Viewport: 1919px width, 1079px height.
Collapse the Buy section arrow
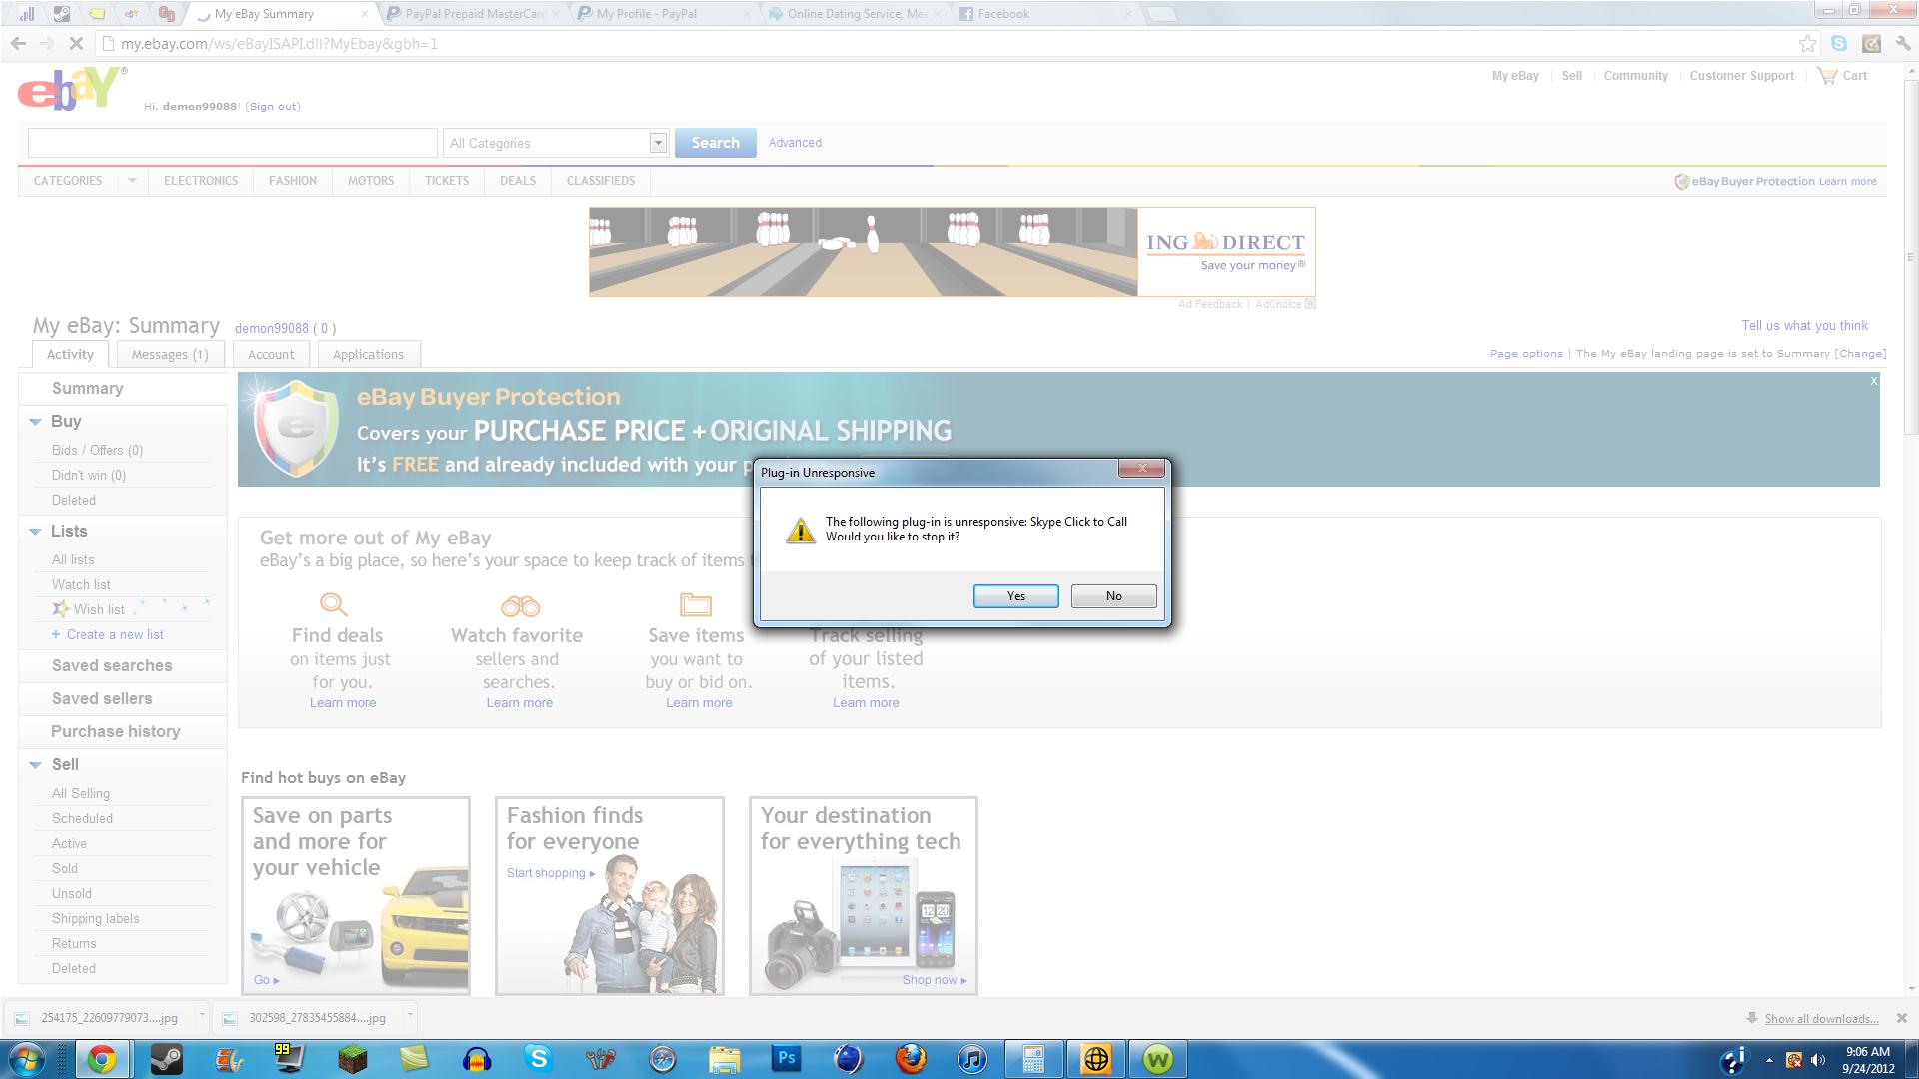pyautogui.click(x=35, y=422)
